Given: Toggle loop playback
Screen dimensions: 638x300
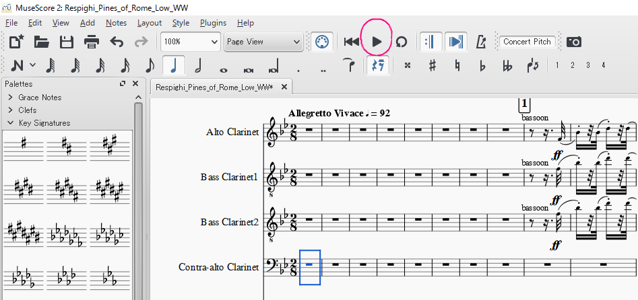Looking at the screenshot, I should tap(401, 42).
